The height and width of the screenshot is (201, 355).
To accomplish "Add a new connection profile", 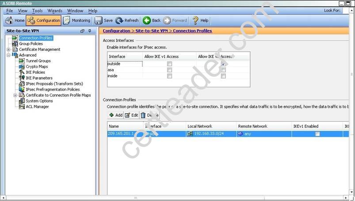I will (x=116, y=115).
